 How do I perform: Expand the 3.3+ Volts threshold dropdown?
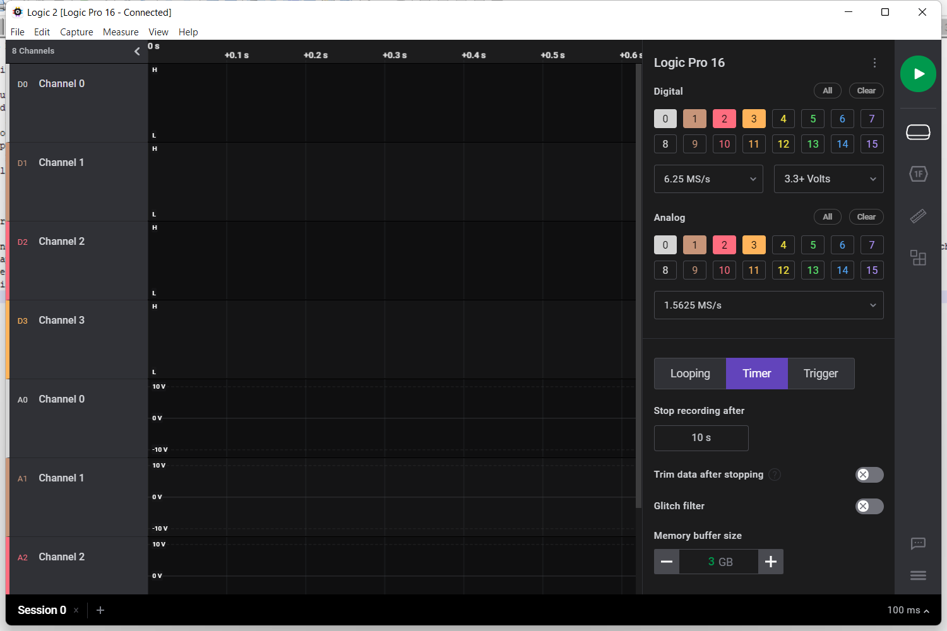(x=828, y=179)
